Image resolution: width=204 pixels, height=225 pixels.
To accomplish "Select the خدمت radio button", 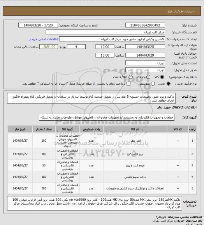I will [148, 77].
